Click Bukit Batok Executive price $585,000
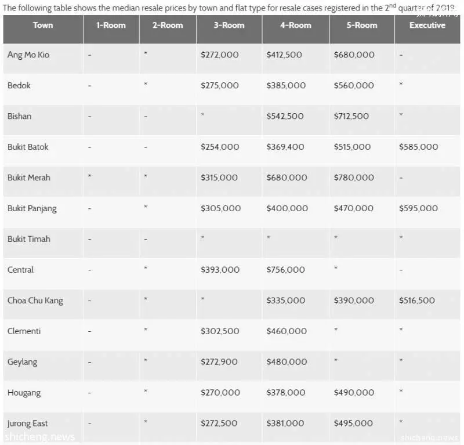The height and width of the screenshot is (445, 464). tap(418, 147)
